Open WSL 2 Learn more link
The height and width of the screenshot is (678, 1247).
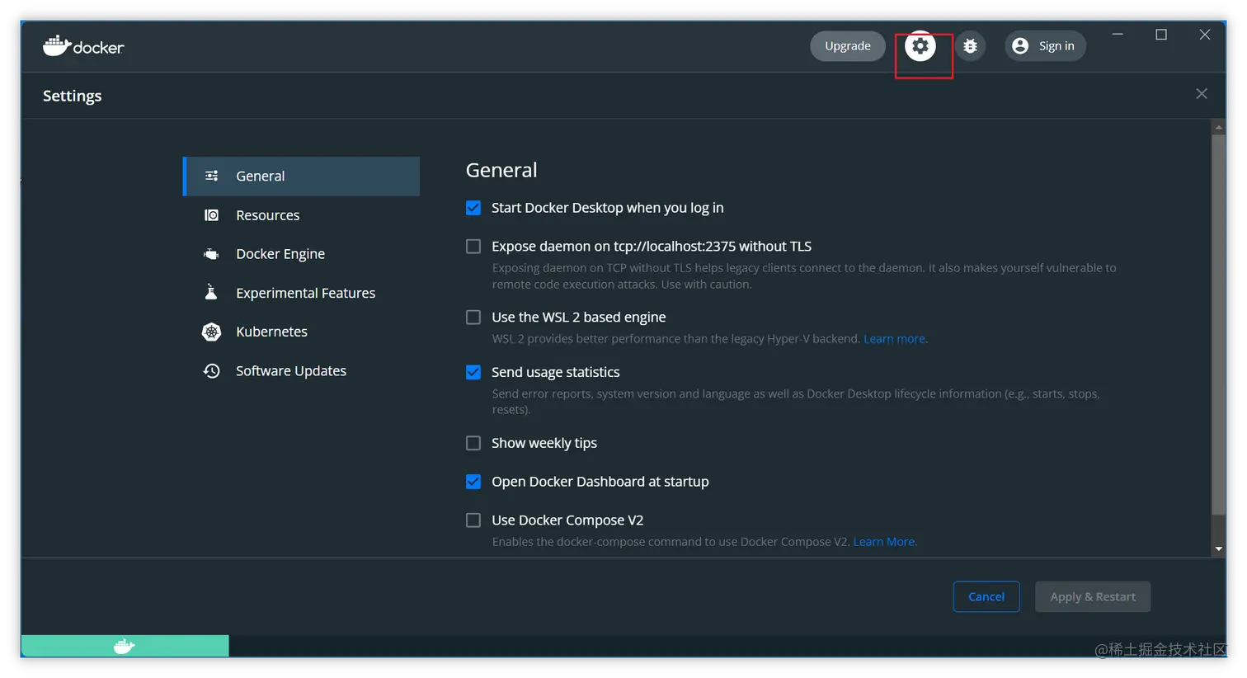click(x=894, y=339)
